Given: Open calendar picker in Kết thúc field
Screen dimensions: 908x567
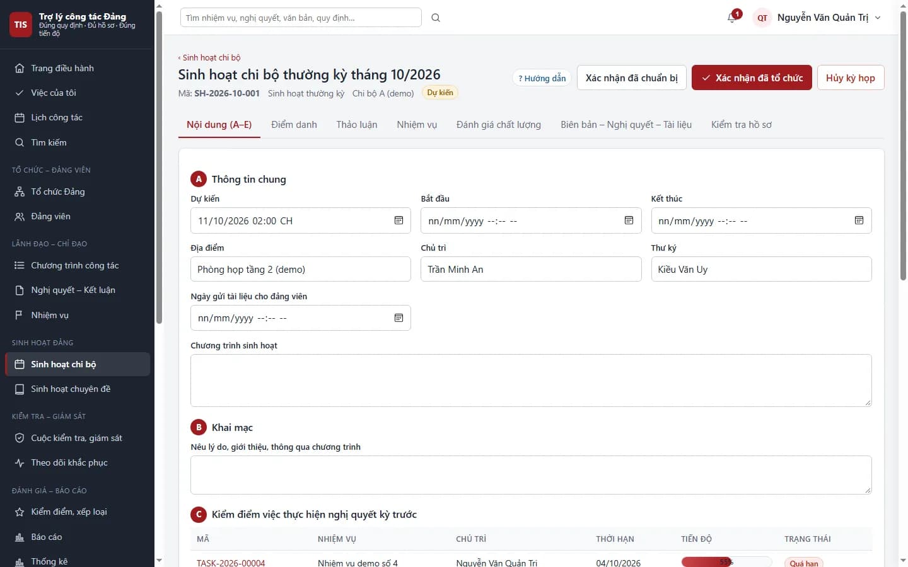Looking at the screenshot, I should [859, 220].
